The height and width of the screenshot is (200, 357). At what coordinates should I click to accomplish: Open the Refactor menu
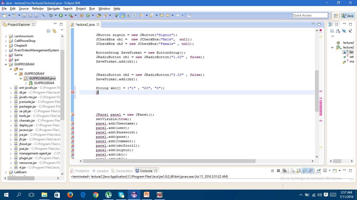point(38,9)
